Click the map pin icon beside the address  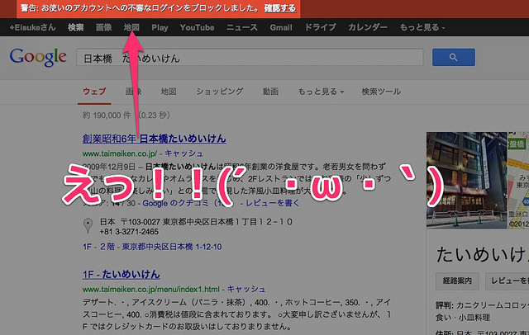pyautogui.click(x=88, y=226)
